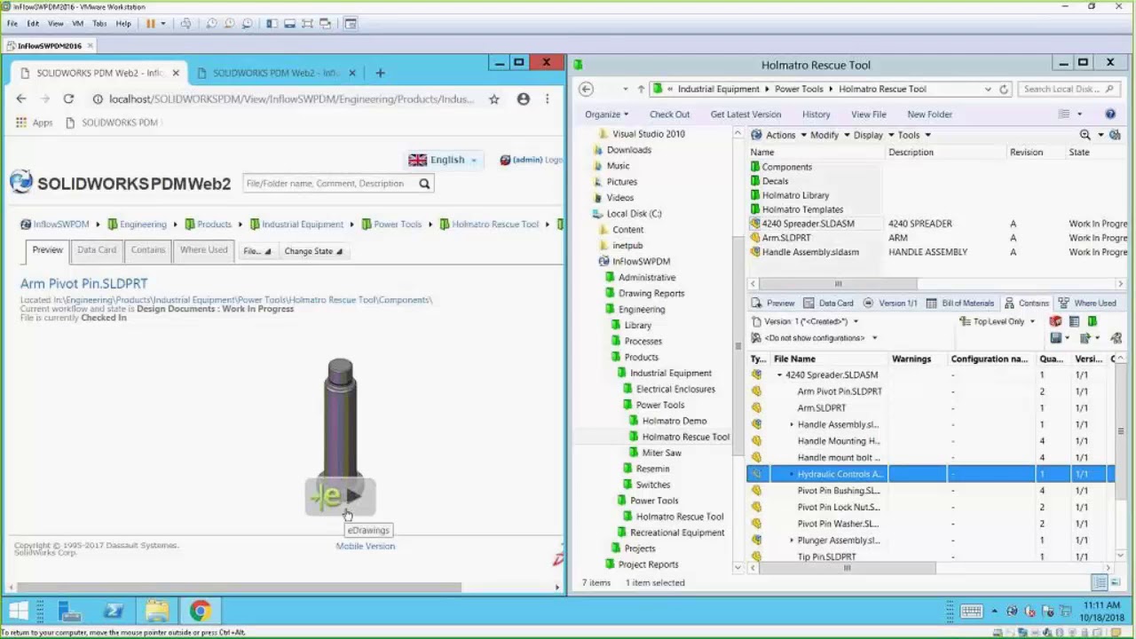Close the first SOLIDWORKS PDM Web2 tab

coord(176,73)
